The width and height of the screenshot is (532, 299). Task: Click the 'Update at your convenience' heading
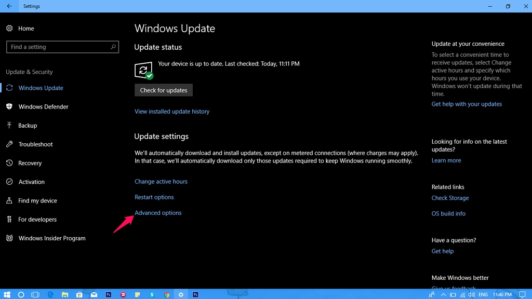point(468,44)
